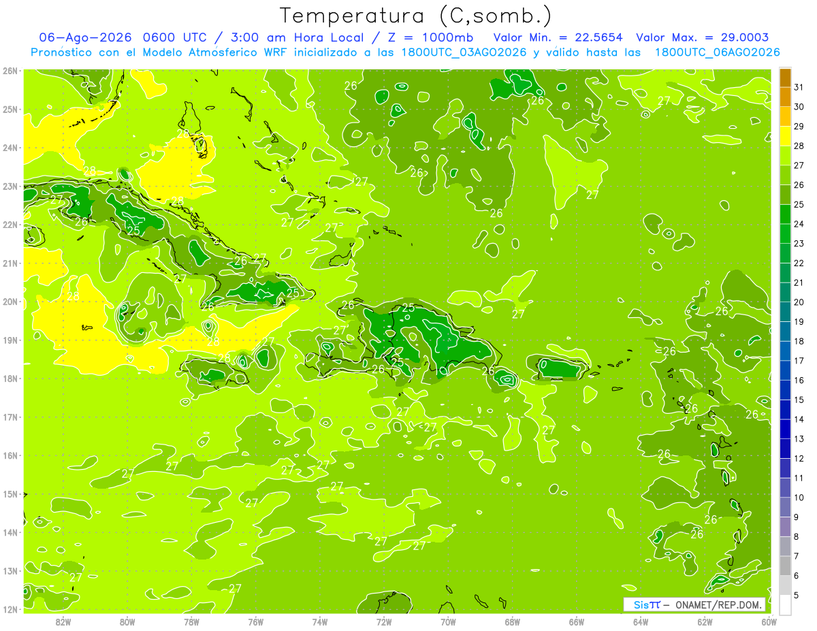Image resolution: width=817 pixels, height=631 pixels.
Task: Click the '76W' longitude axis label
Action: [x=256, y=621]
